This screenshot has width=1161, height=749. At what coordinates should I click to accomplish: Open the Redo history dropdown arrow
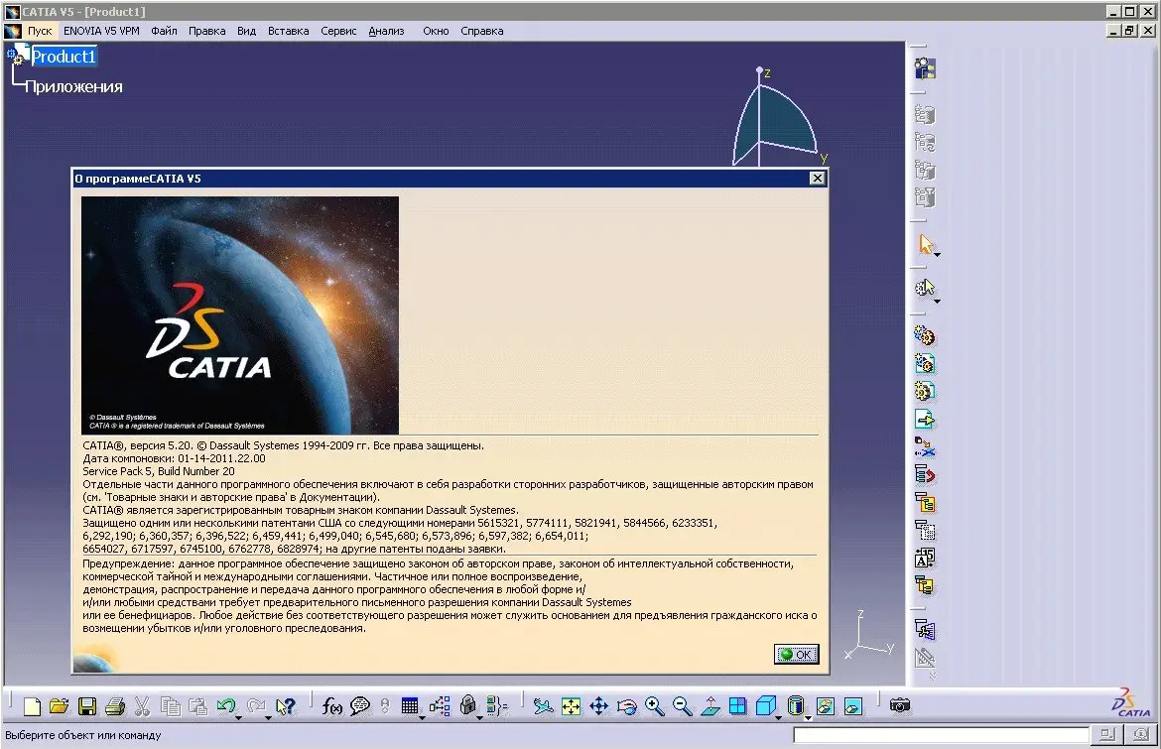point(268,718)
